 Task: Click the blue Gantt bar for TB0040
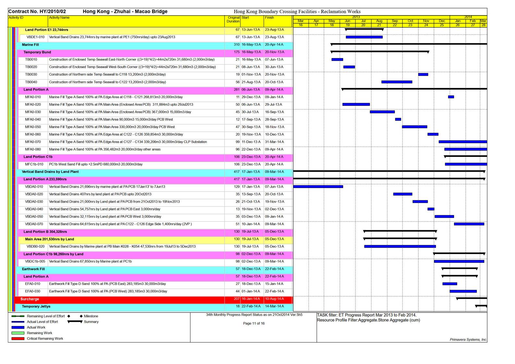click(397, 82)
